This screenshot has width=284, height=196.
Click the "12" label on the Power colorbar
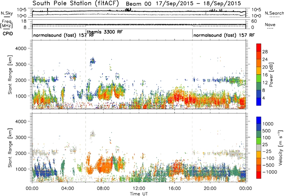[265, 83]
